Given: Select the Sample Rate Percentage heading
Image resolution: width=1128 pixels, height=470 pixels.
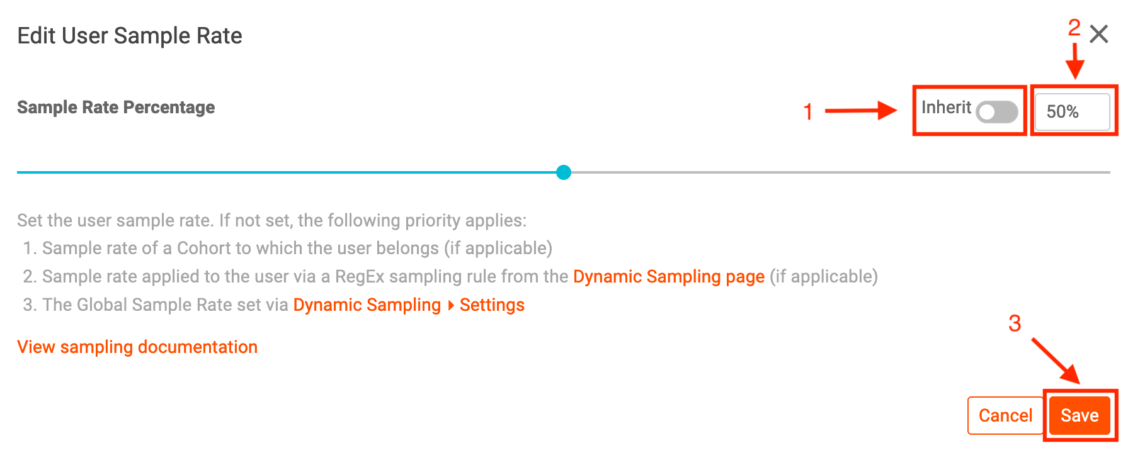Looking at the screenshot, I should point(116,107).
